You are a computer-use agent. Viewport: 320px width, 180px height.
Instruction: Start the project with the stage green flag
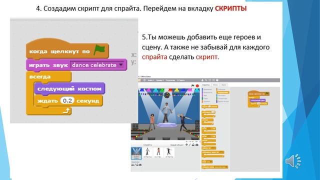pos(192,85)
